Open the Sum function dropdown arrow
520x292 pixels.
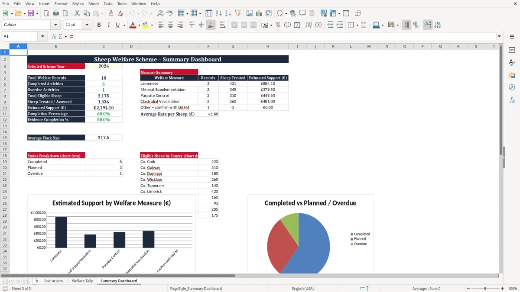coord(66,36)
